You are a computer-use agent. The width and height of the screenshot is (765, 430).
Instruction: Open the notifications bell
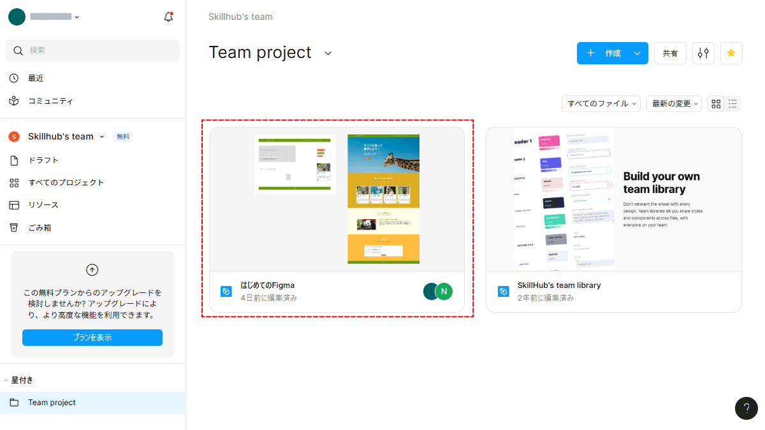168,17
